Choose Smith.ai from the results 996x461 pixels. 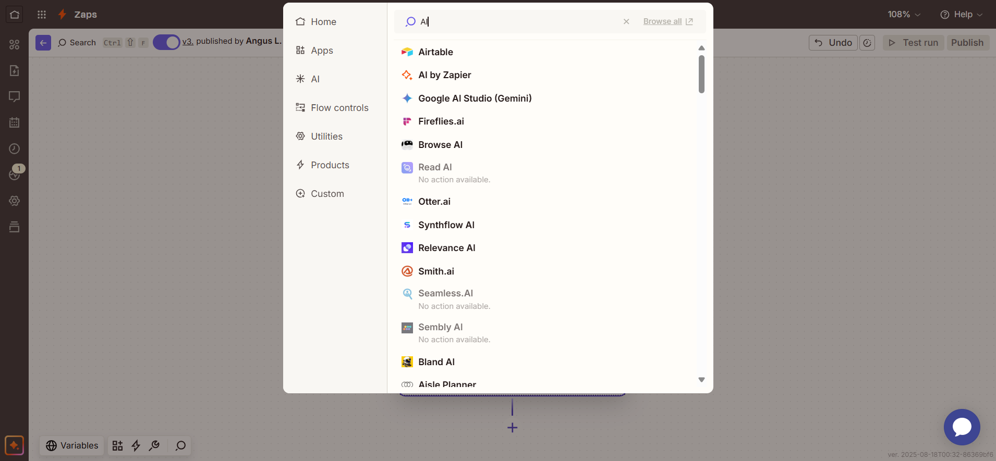(x=545, y=271)
